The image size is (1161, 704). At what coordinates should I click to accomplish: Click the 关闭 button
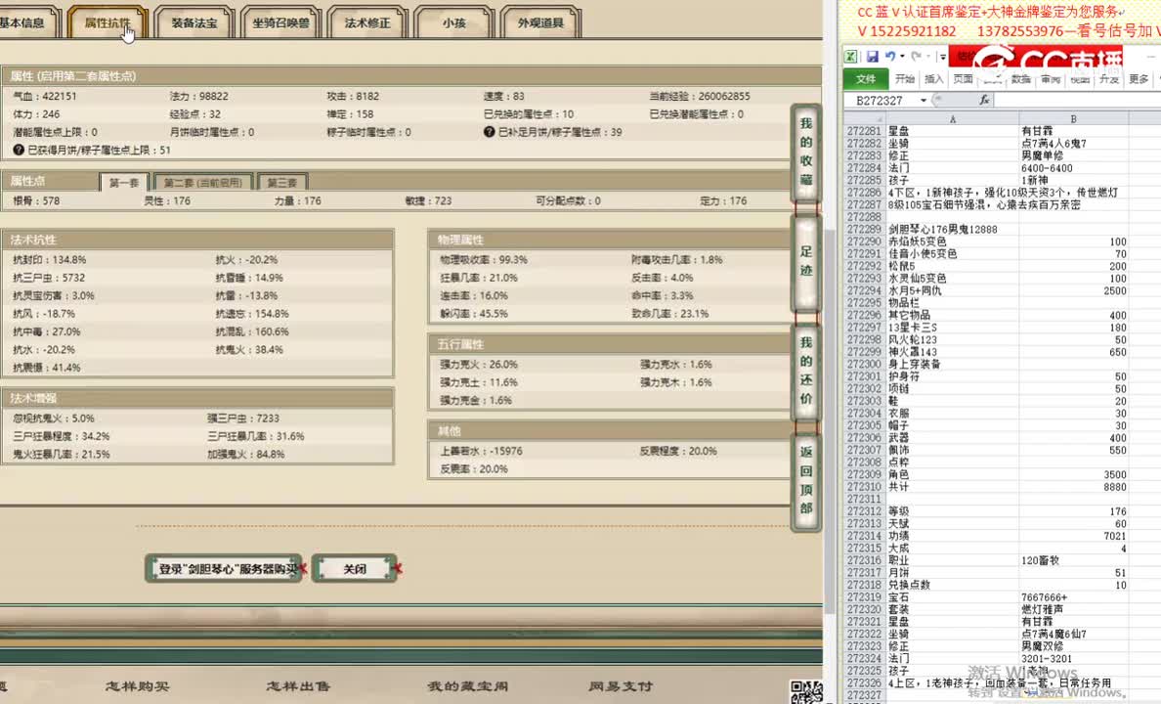tap(355, 568)
